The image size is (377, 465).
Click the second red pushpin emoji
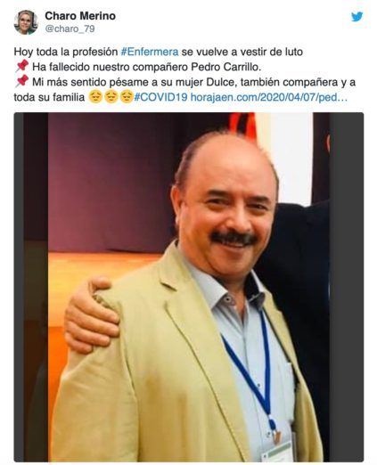[x=21, y=81]
